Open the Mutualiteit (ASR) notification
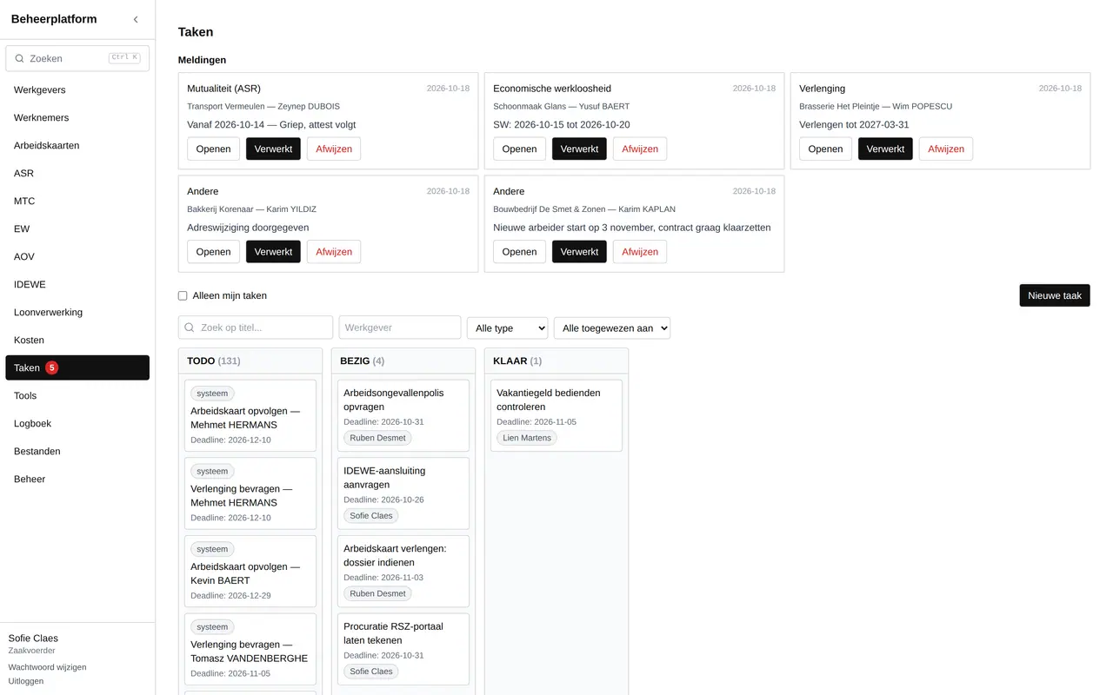1113x695 pixels. click(213, 149)
